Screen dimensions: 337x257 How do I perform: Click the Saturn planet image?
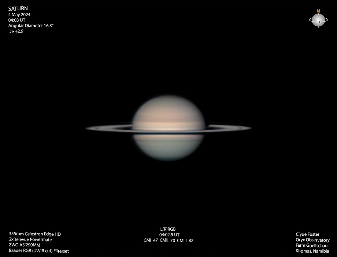[x=168, y=128]
